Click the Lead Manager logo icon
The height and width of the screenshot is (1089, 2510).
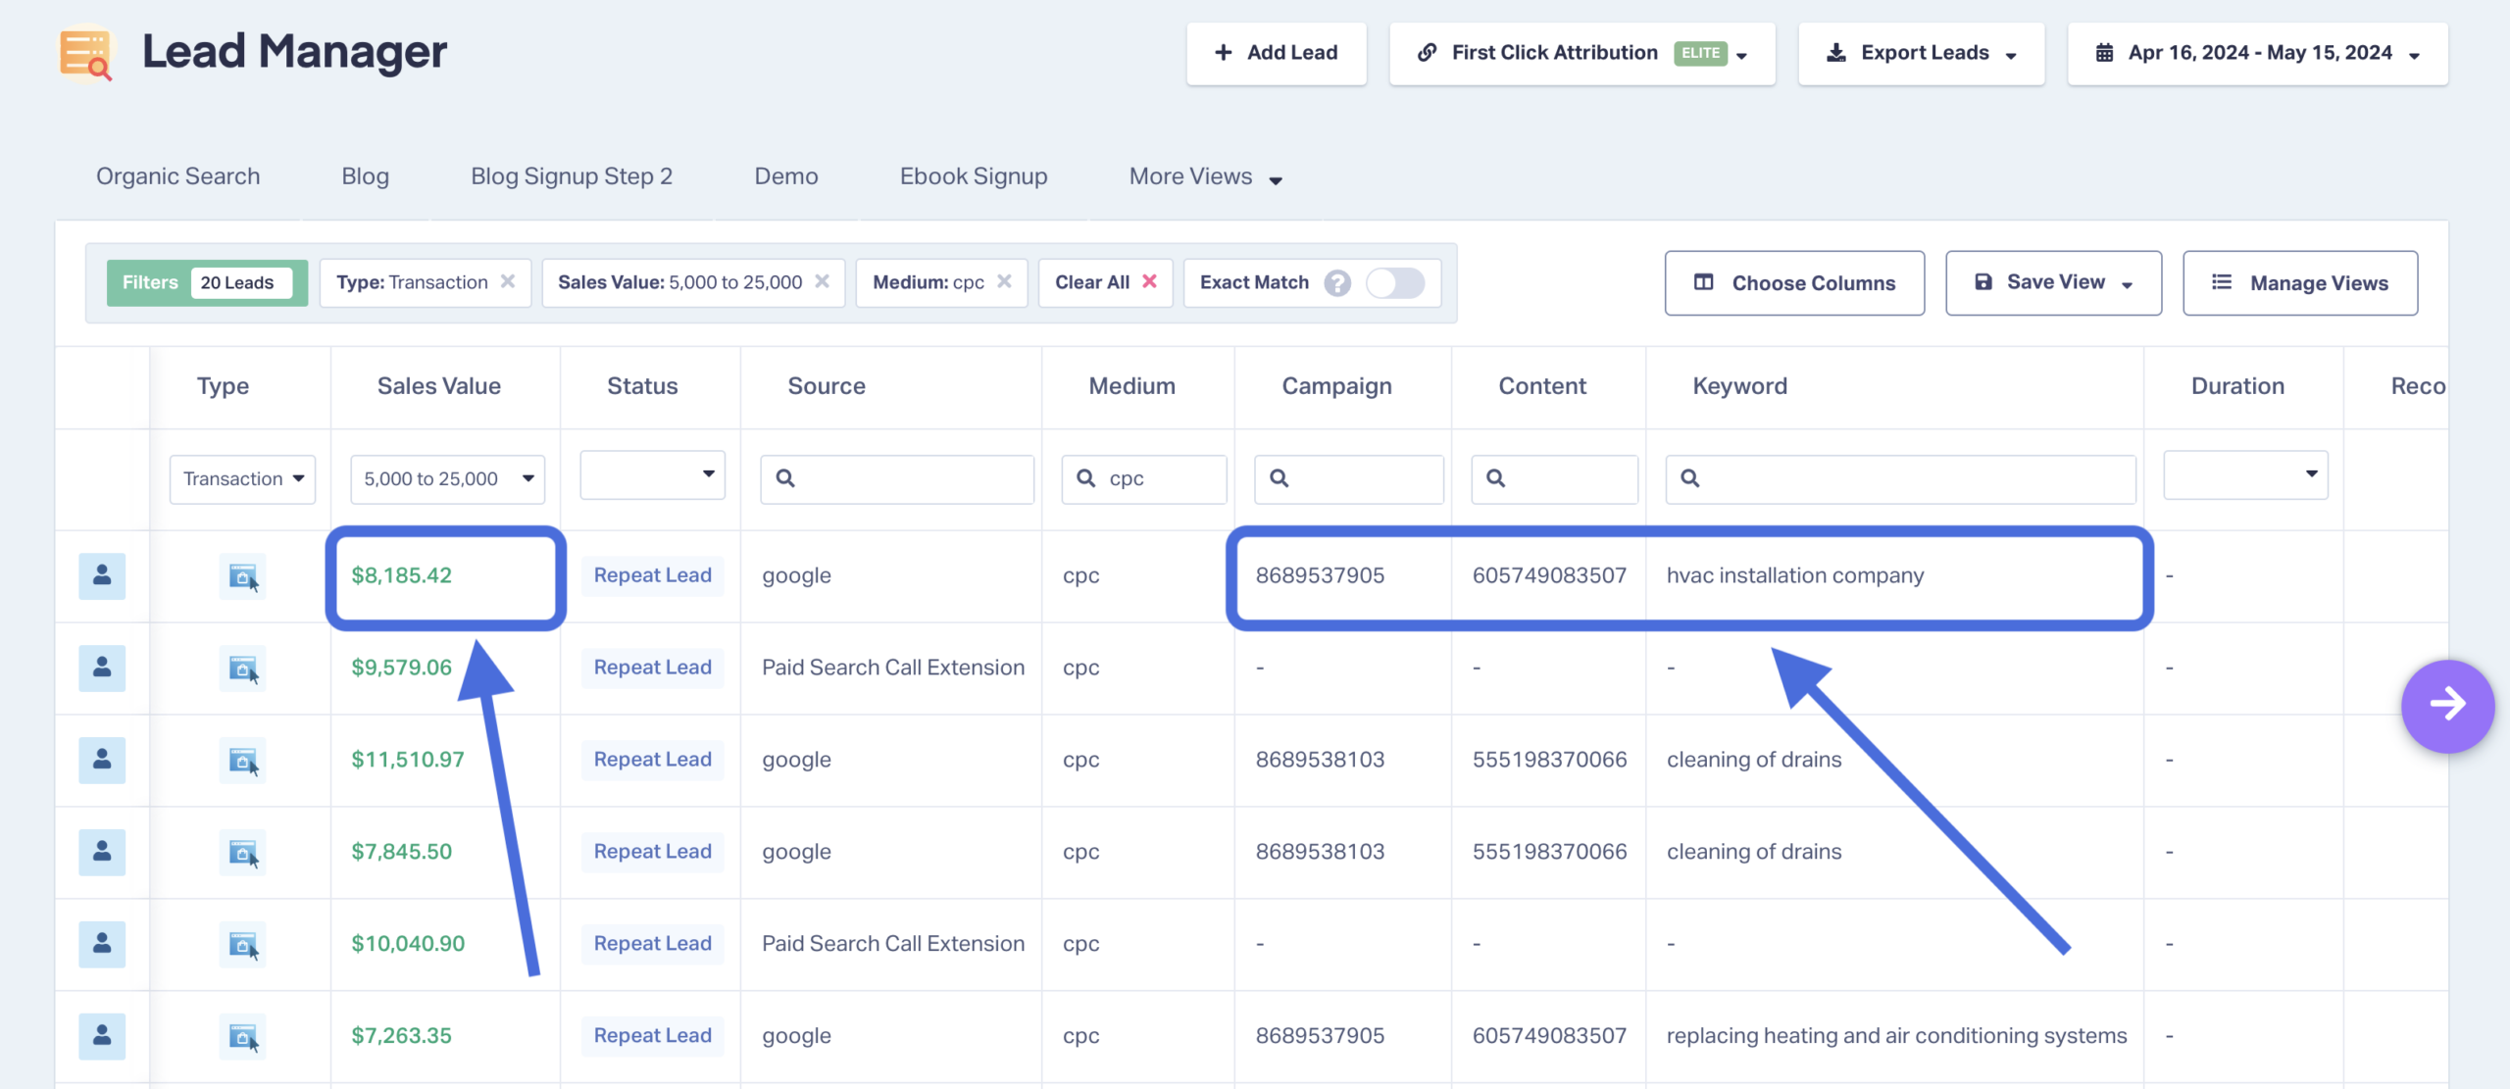pyautogui.click(x=86, y=53)
